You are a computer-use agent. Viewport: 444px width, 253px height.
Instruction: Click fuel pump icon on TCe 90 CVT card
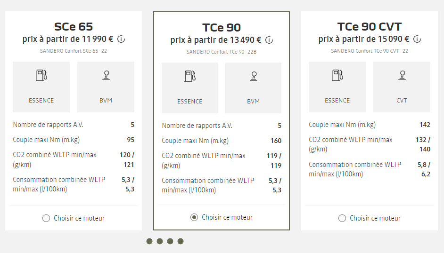337,75
